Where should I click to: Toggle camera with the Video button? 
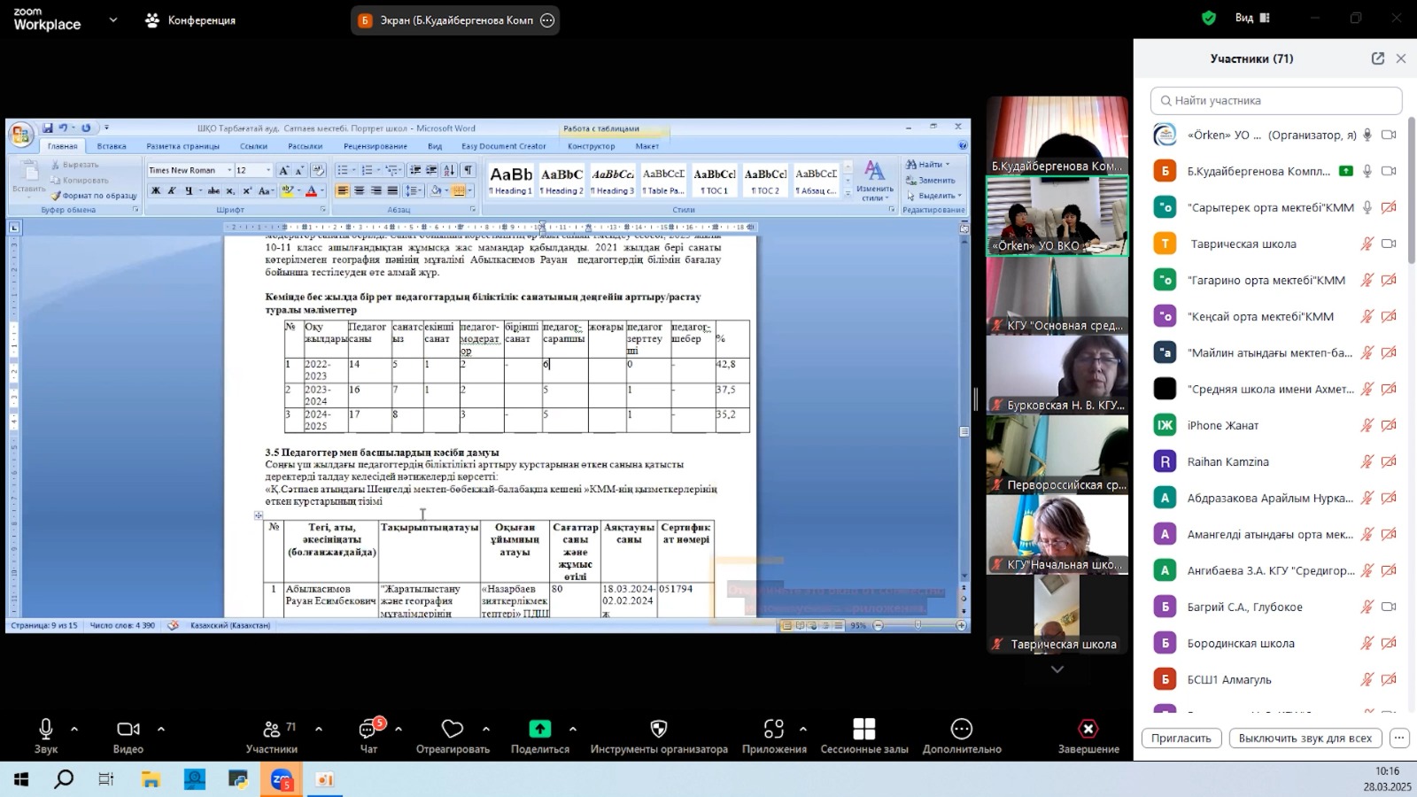128,729
